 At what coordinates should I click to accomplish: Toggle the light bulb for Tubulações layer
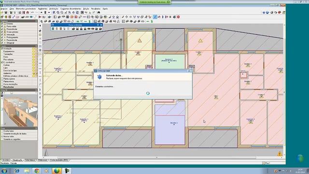33,54
